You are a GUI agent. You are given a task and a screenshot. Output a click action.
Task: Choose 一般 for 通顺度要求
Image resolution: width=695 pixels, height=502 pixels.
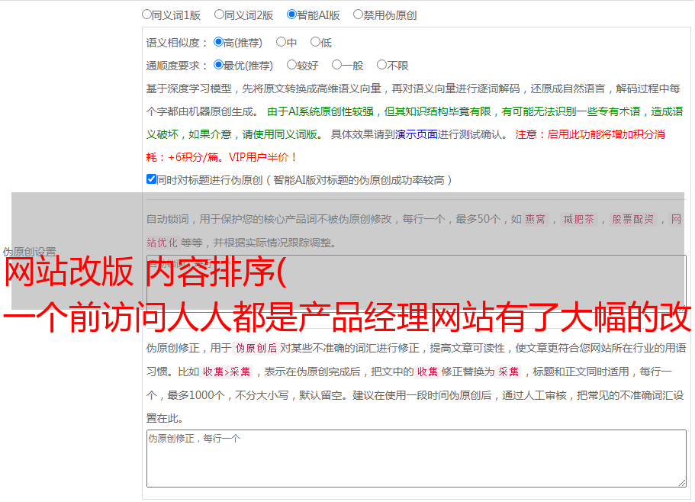click(x=337, y=65)
